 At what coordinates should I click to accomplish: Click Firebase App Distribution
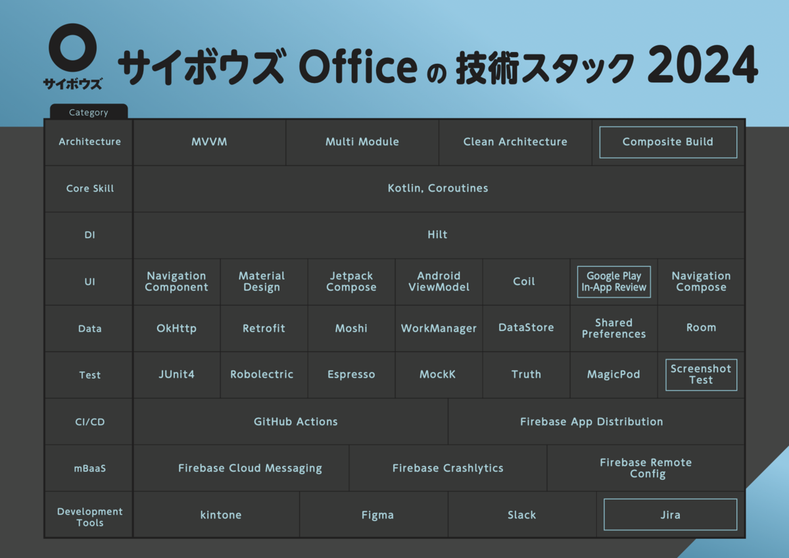point(591,421)
